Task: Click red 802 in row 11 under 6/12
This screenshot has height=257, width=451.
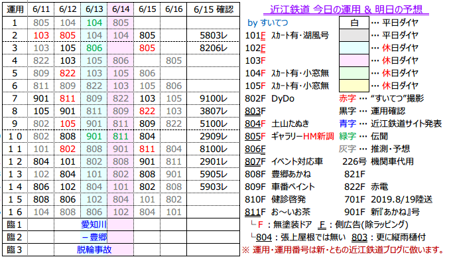Action: pyautogui.click(x=68, y=149)
